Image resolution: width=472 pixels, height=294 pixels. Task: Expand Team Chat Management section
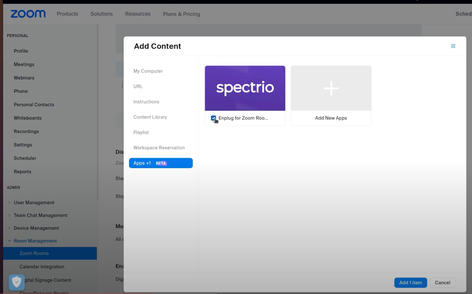pos(9,215)
